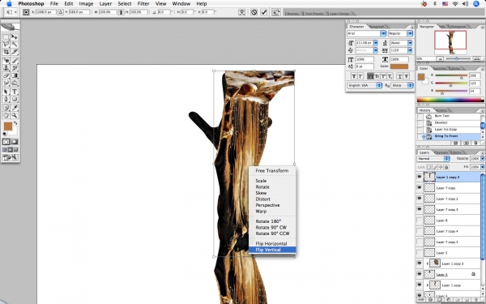Image resolution: width=486 pixels, height=304 pixels.
Task: Select the Eraser tool
Action: [6, 75]
